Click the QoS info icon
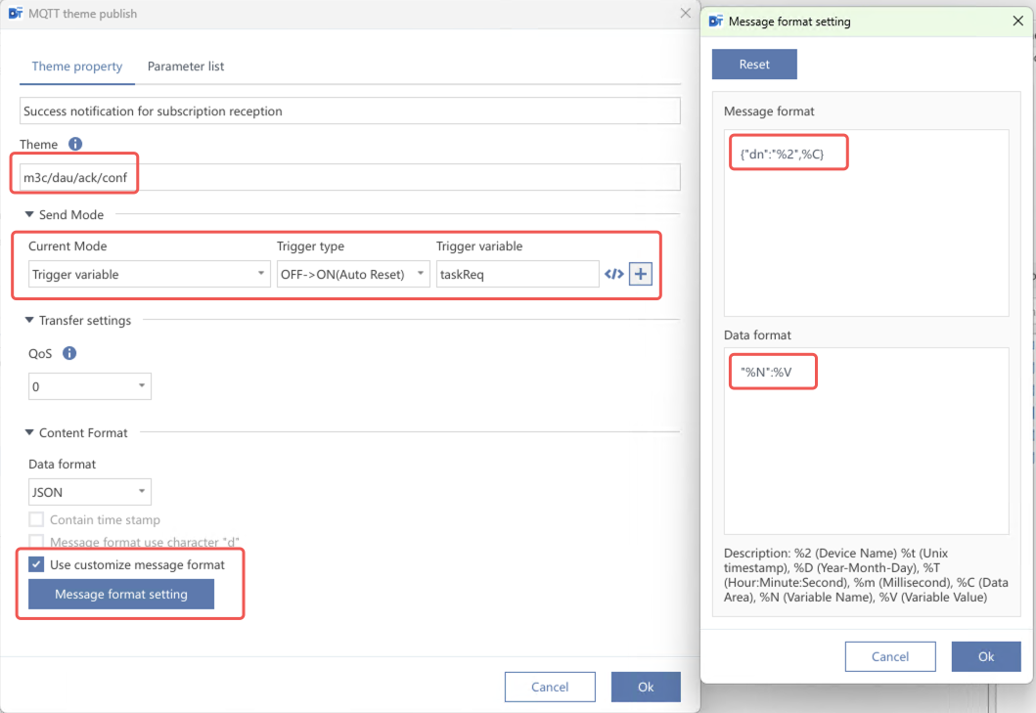This screenshot has height=713, width=1036. point(69,354)
